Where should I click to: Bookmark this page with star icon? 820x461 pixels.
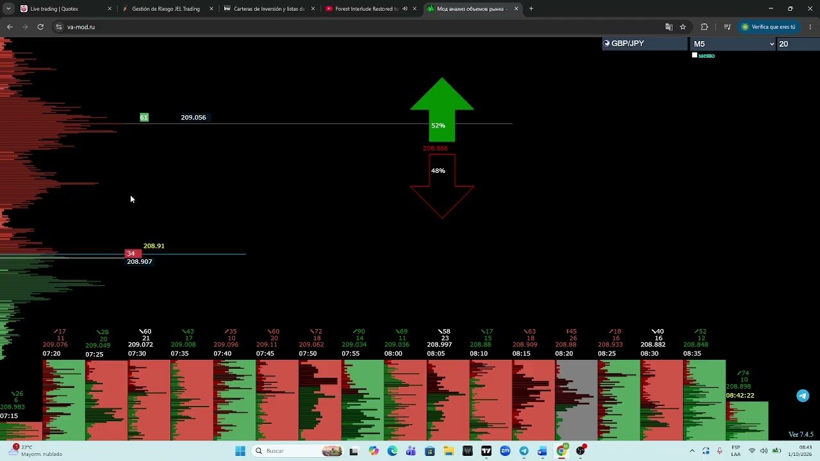683,27
